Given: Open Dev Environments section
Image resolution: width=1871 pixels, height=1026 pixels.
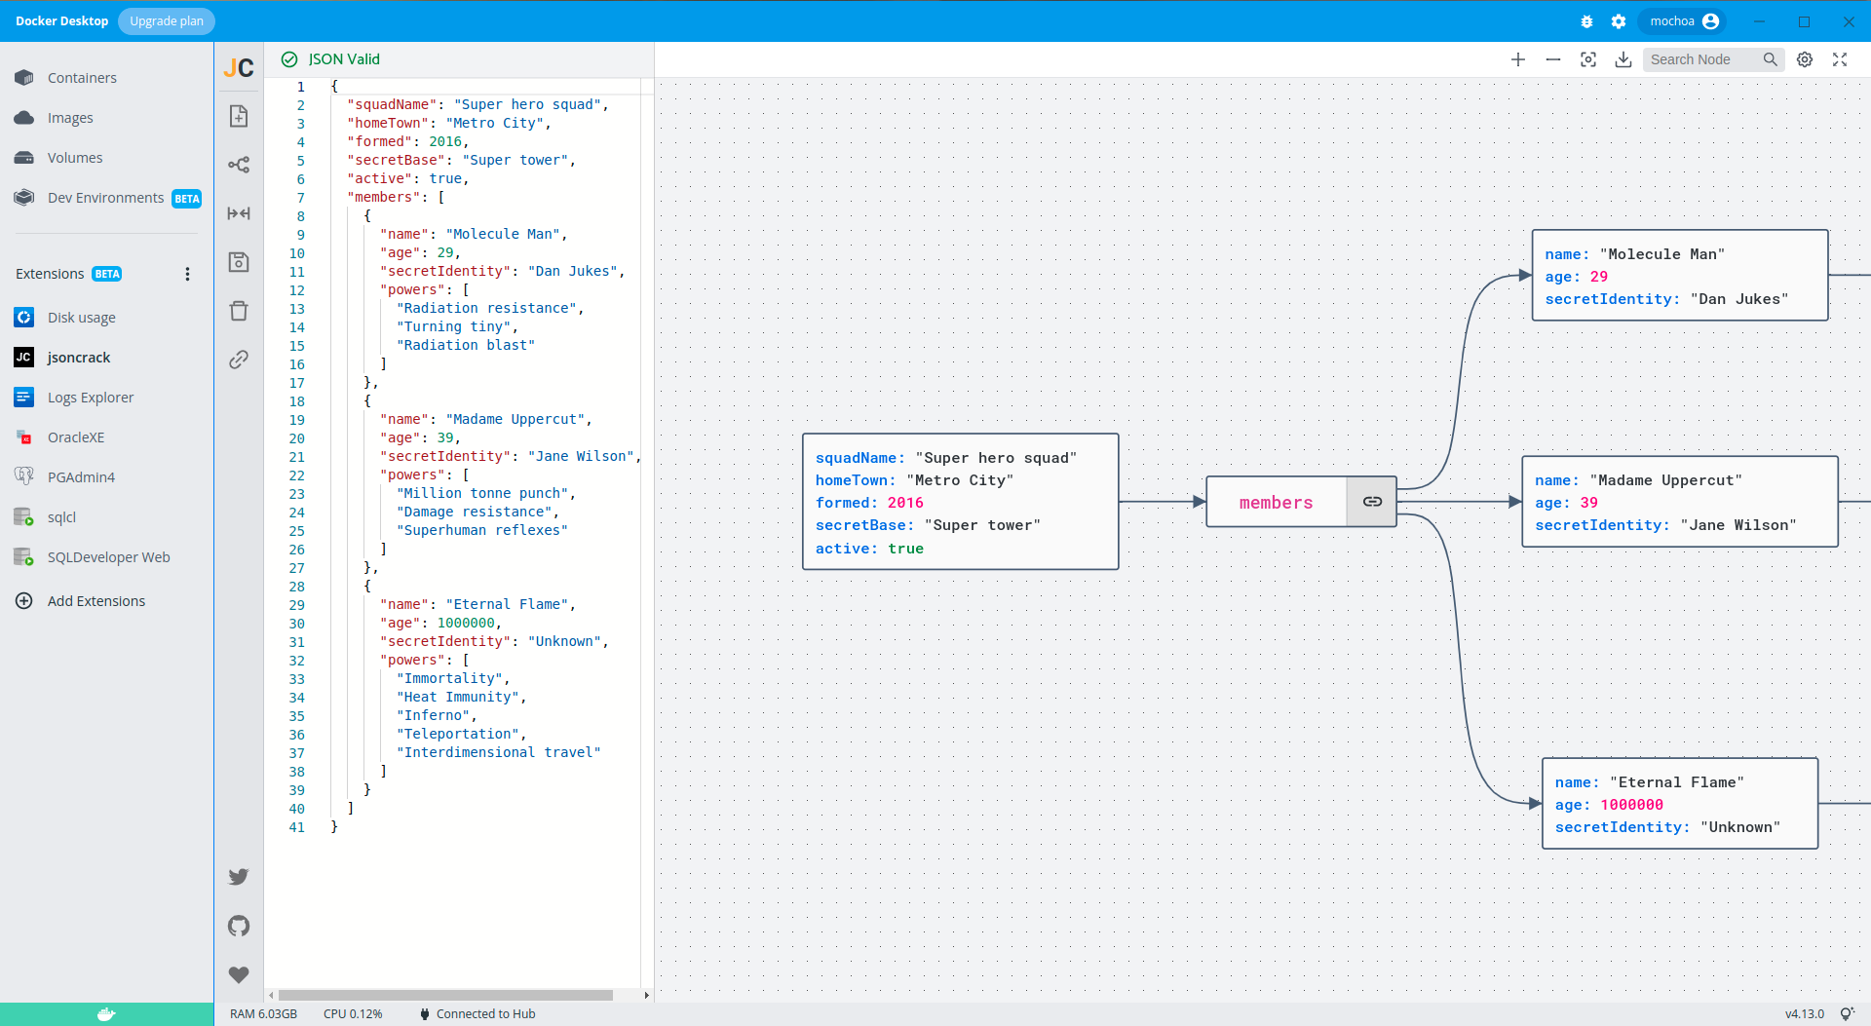Looking at the screenshot, I should pos(107,198).
